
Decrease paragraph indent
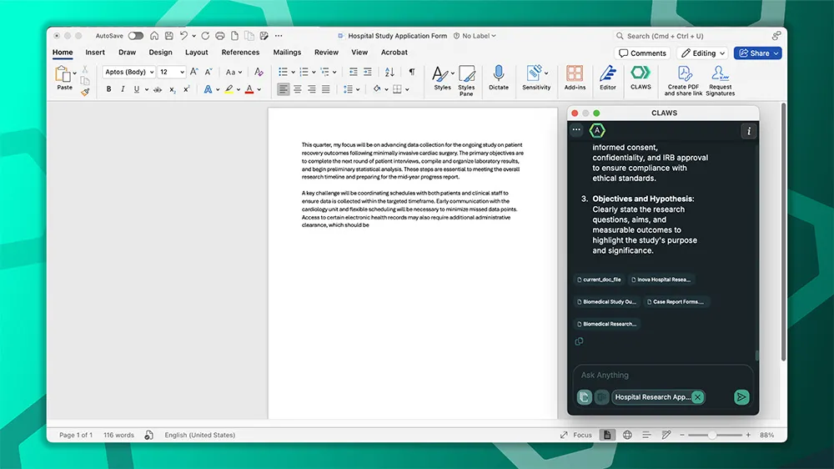pyautogui.click(x=353, y=72)
